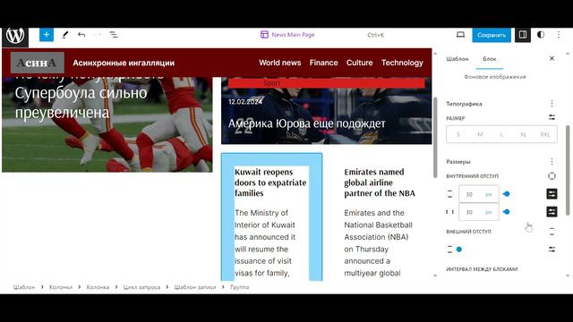573x322 pixels.
Task: Close the block settings sidebar
Action: [x=552, y=58]
